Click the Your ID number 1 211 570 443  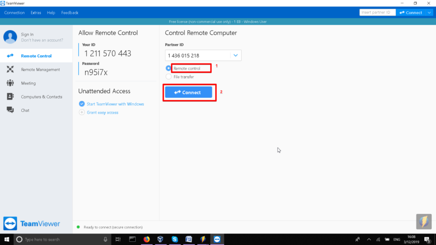[x=108, y=53]
